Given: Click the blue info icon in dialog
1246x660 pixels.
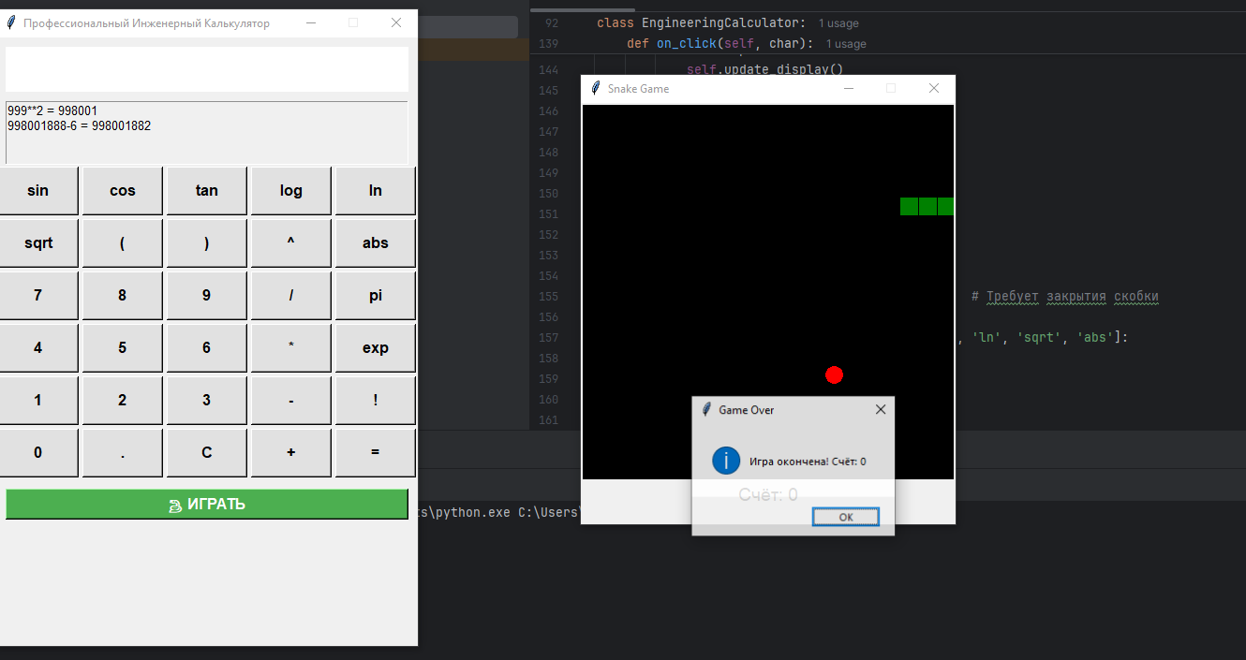Looking at the screenshot, I should tap(726, 461).
